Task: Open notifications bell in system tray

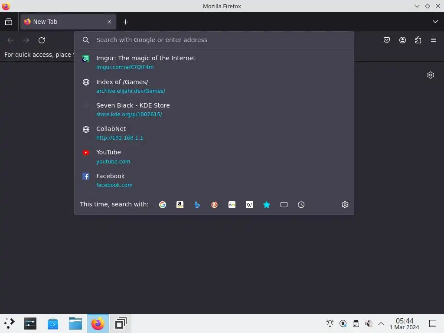Action: pos(330,323)
